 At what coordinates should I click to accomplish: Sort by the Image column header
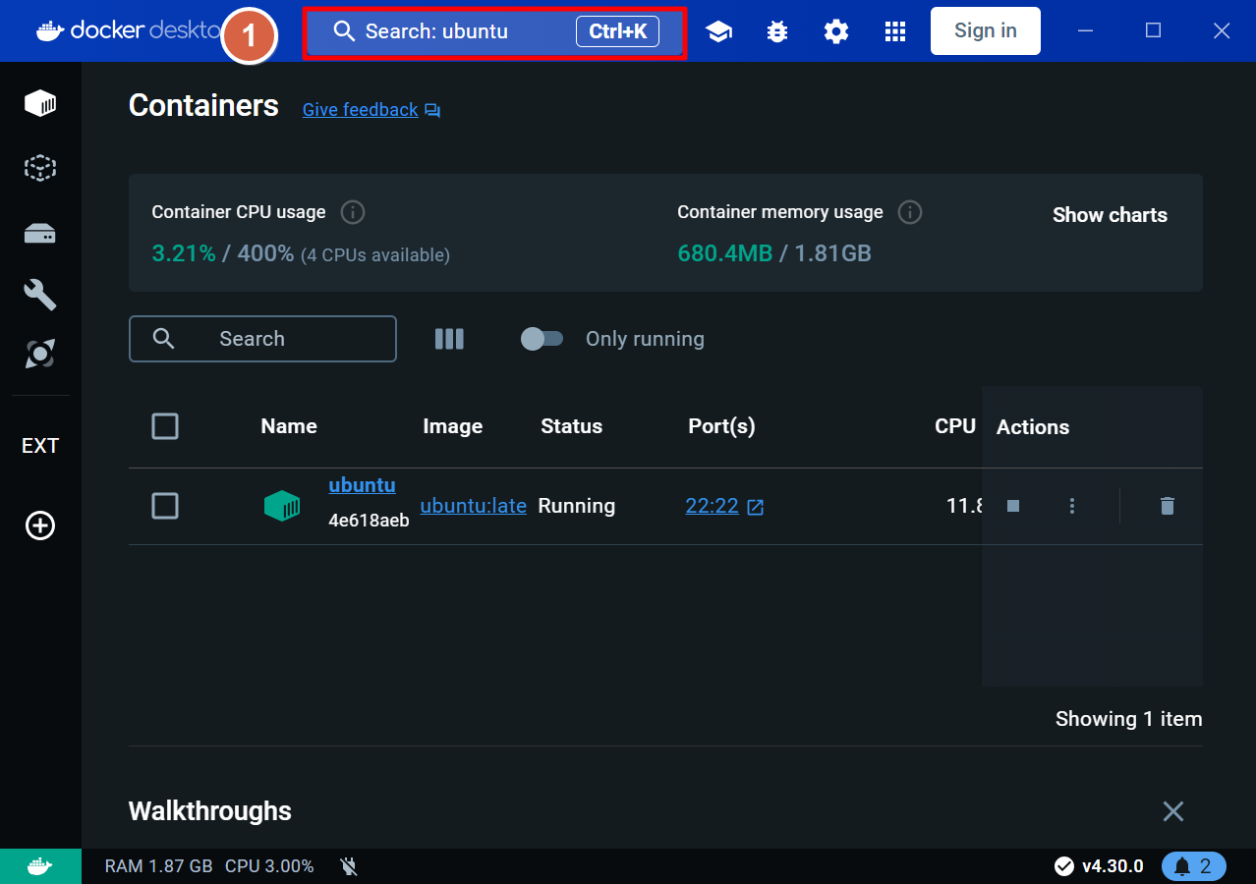click(x=453, y=426)
